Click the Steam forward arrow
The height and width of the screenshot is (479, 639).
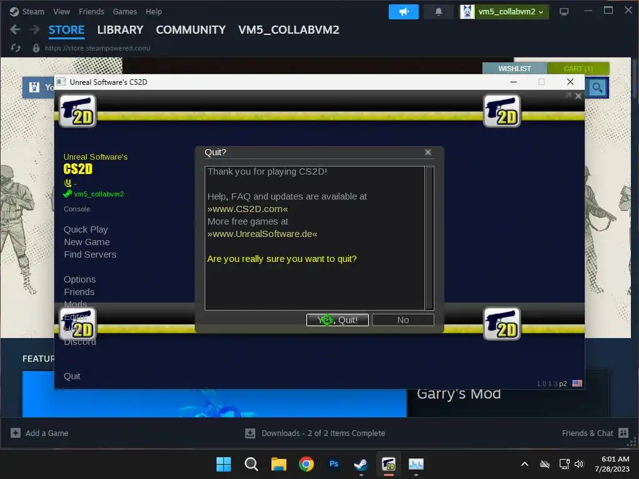35,29
